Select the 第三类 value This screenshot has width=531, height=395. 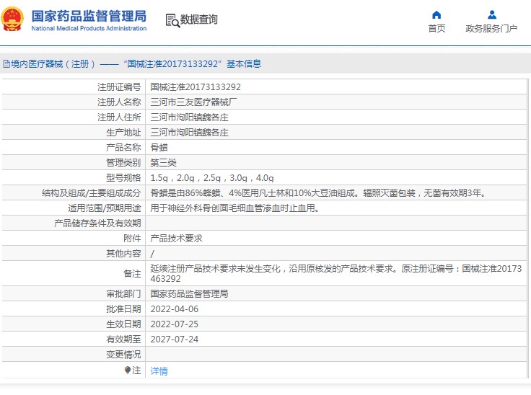pyautogui.click(x=163, y=163)
